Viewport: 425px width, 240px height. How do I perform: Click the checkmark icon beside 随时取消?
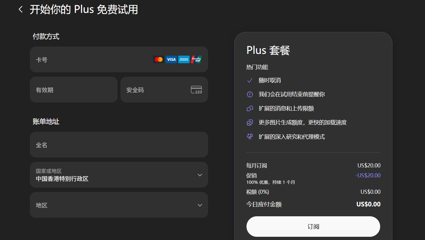tap(250, 80)
